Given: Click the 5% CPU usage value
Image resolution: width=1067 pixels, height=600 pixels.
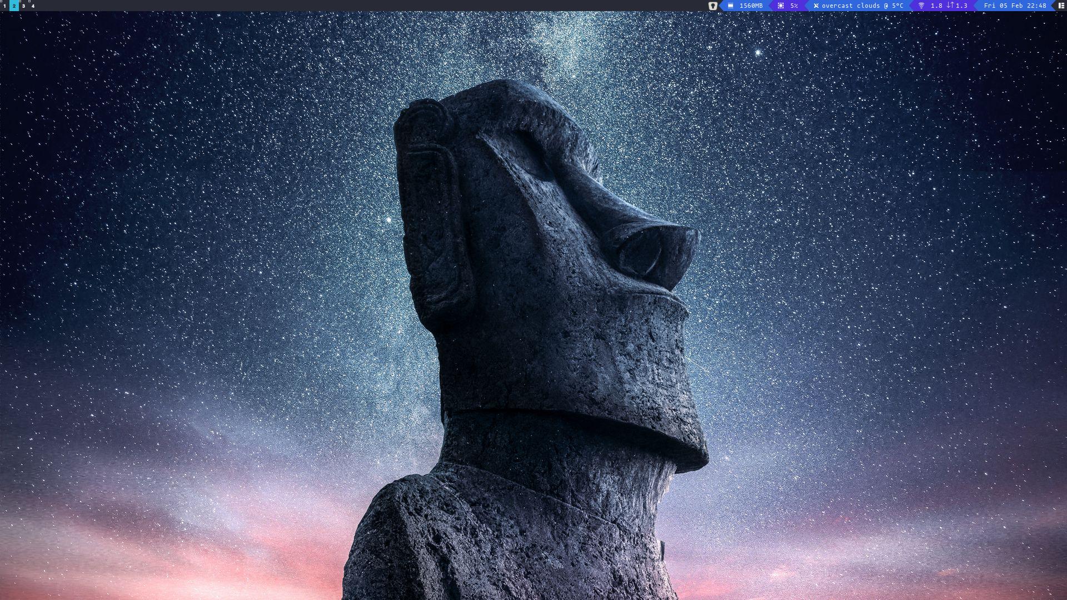Looking at the screenshot, I should (x=794, y=6).
